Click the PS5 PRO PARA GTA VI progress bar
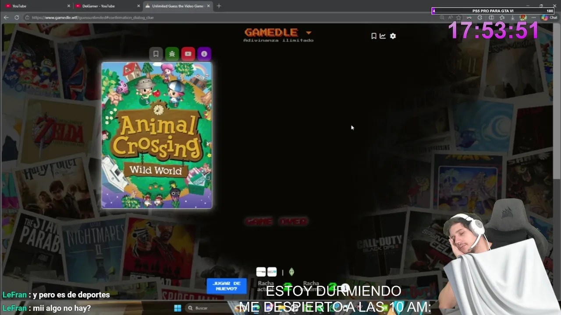This screenshot has width=561, height=315. [493, 11]
